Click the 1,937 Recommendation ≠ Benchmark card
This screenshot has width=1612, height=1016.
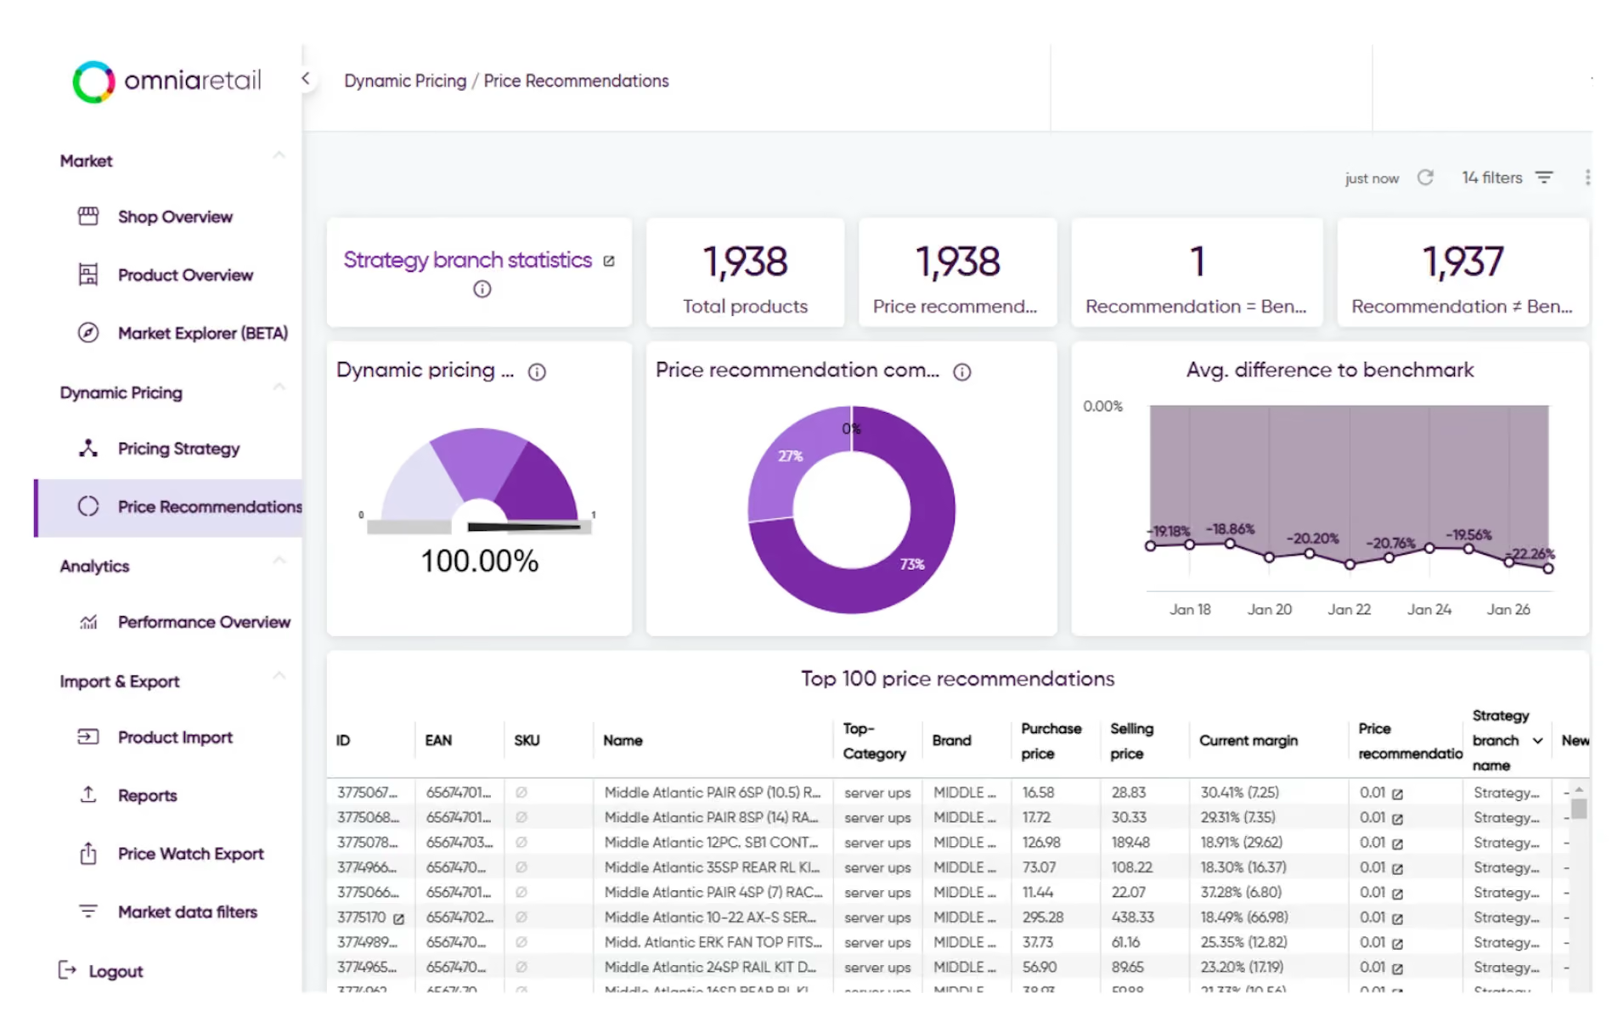click(1462, 272)
